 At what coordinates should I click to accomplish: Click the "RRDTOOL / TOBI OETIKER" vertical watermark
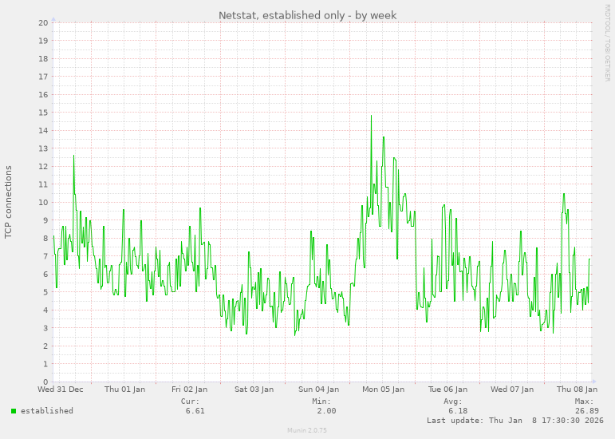tap(607, 42)
